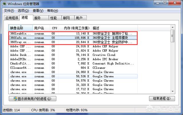Open the 选项(O) menu
183x115 pixels.
click(23, 11)
